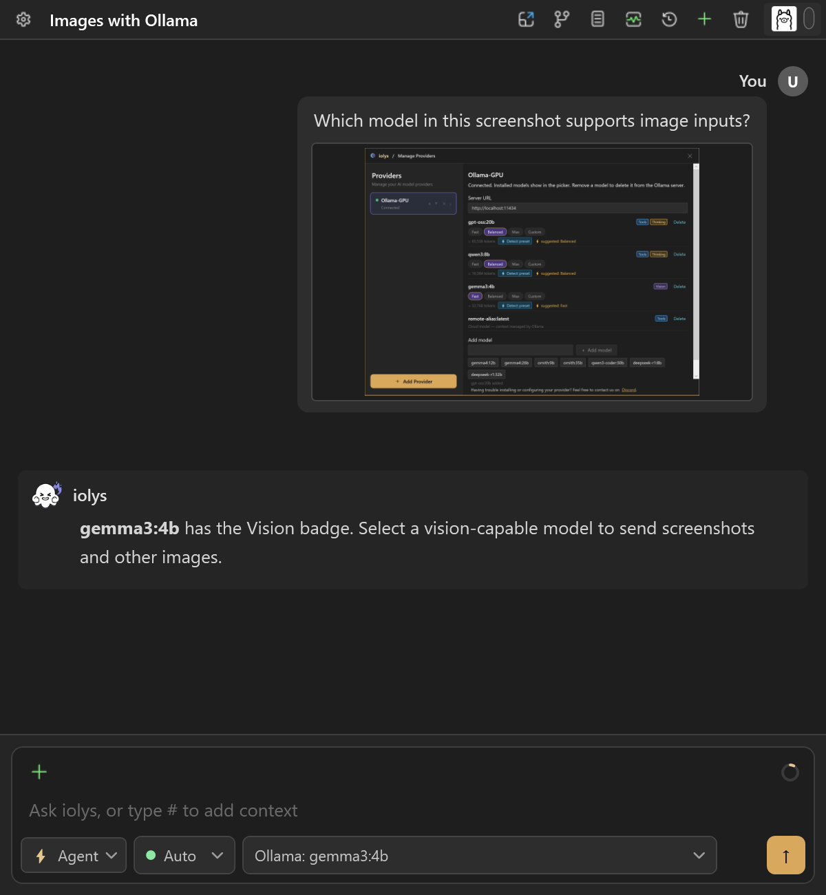Open the green activity monitor icon
826x895 pixels.
(633, 19)
